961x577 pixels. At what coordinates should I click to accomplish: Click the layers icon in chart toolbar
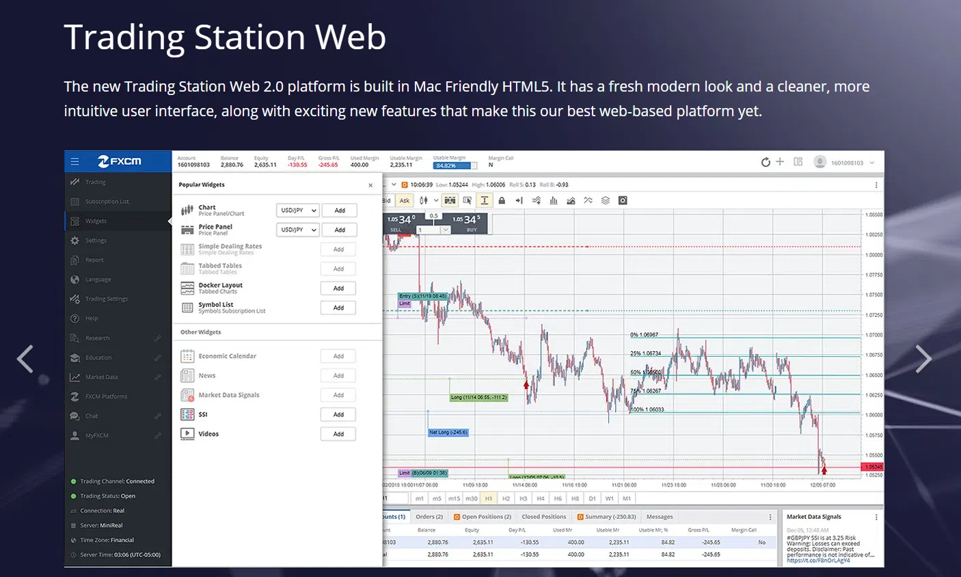tap(606, 200)
